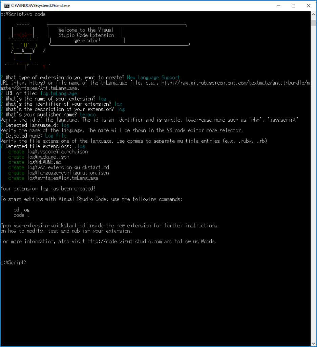Viewport: 317px width, 347px height.
Task: Click the line 'log¥.vscode¥launch.json'
Action: (x=58, y=151)
